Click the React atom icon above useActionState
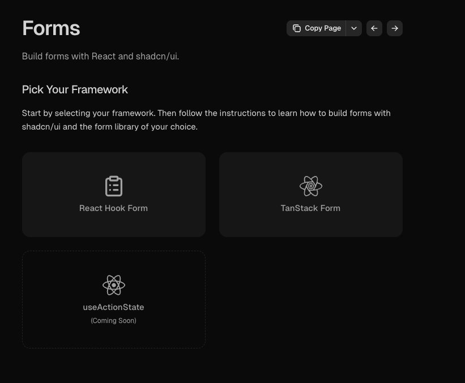465x383 pixels. pos(114,285)
